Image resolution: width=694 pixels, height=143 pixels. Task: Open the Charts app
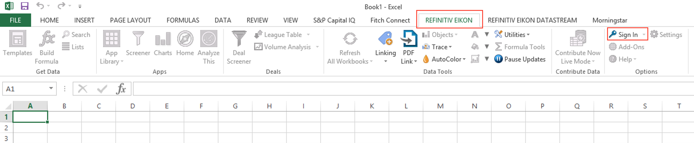point(163,43)
